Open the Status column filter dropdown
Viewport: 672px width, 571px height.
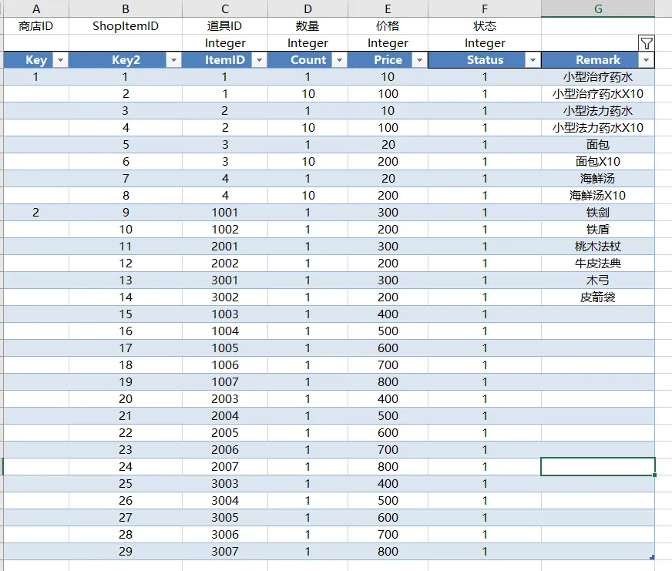(532, 60)
